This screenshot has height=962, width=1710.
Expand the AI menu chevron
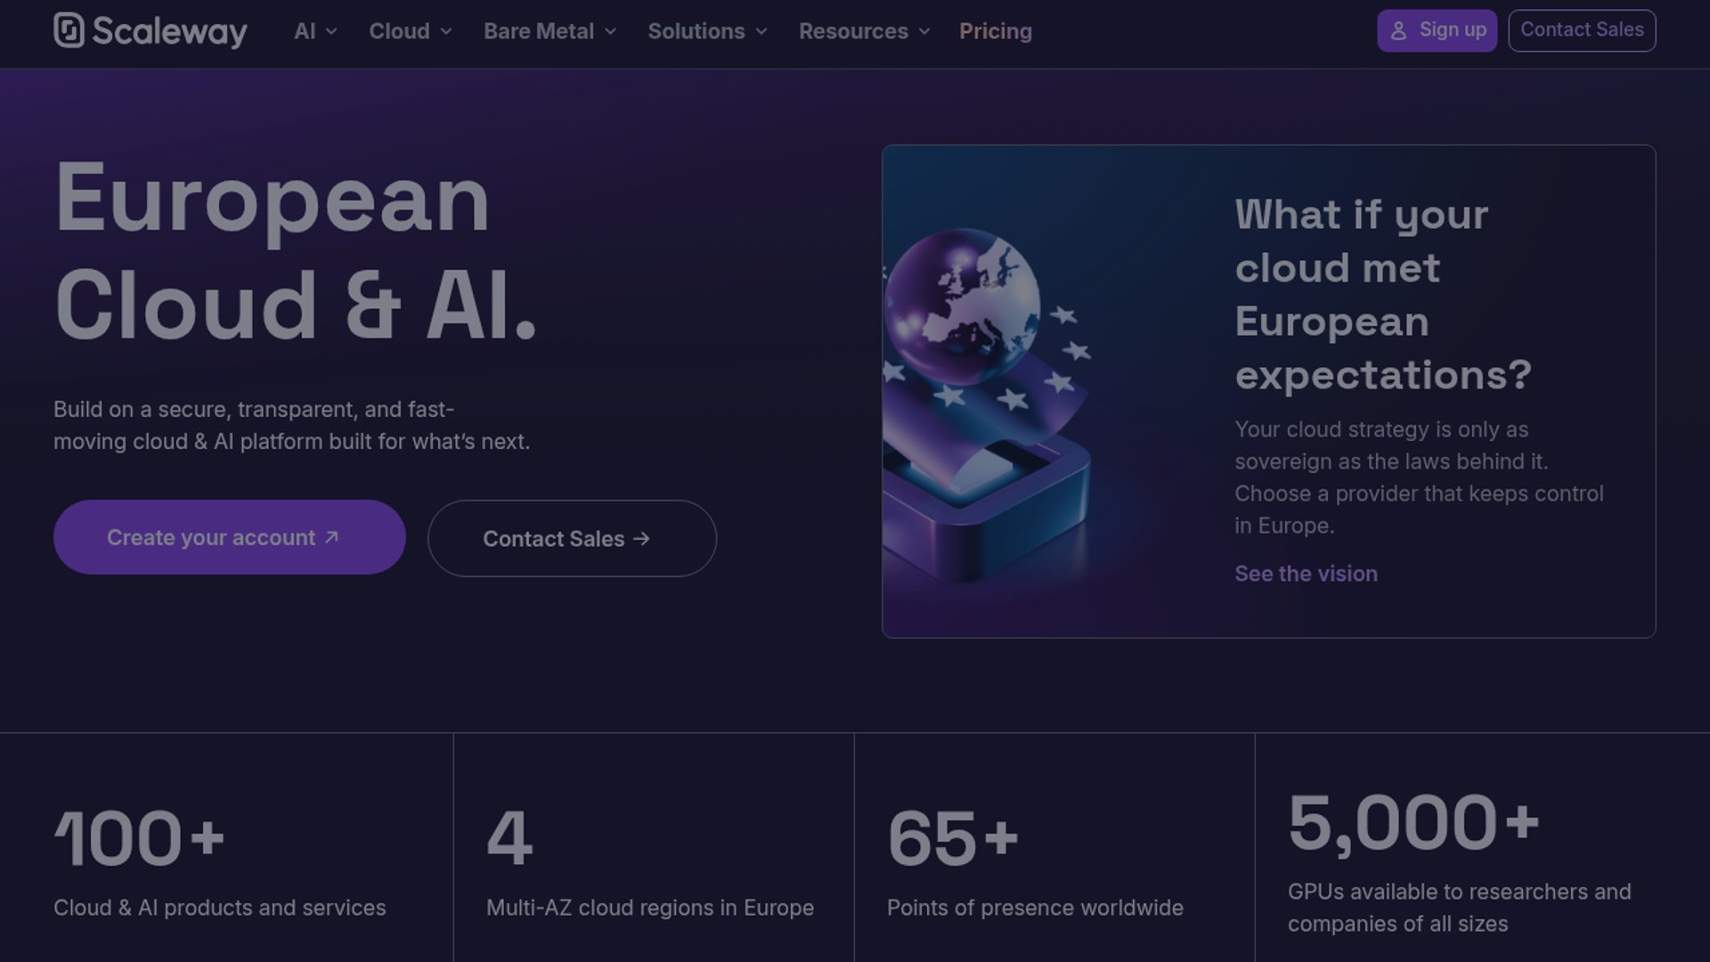click(331, 31)
